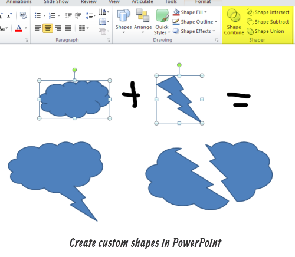Switch to the View tab
The image size is (295, 257).
[114, 2]
